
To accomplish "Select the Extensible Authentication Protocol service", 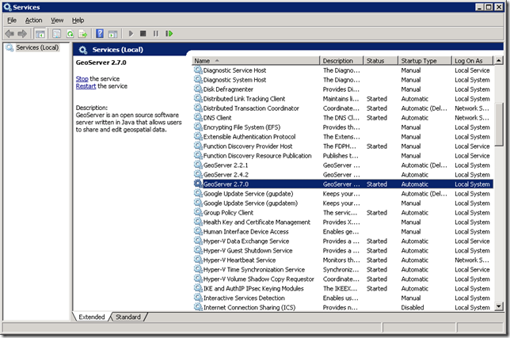I will (343, 136).
